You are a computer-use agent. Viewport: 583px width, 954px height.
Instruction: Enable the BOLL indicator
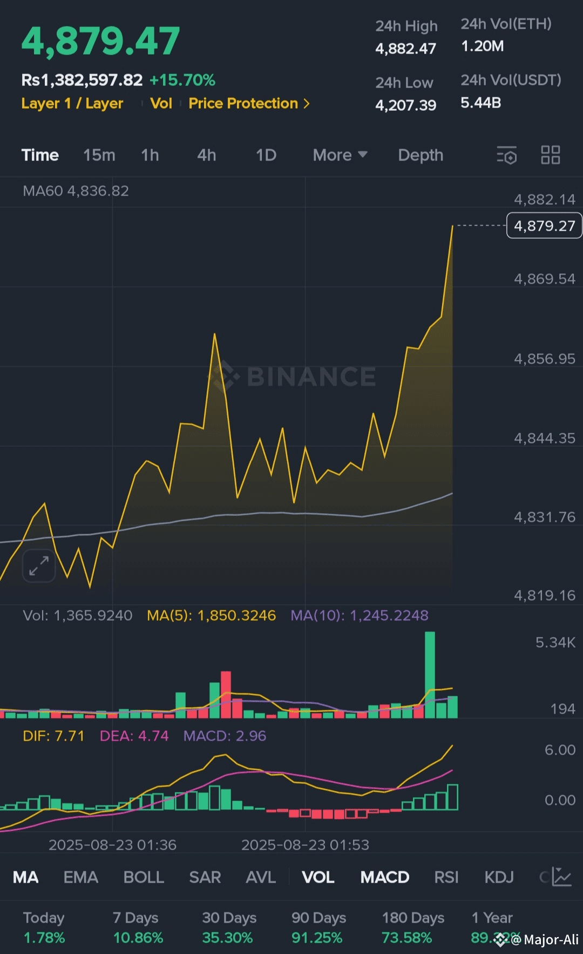[144, 877]
